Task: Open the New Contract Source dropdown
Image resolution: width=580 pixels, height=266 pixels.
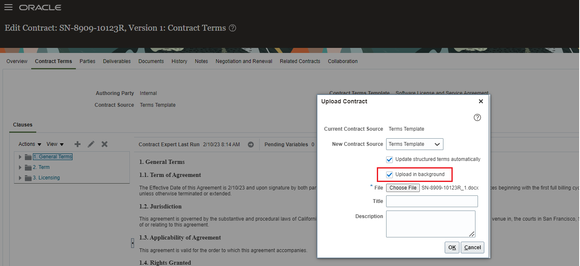Action: click(x=414, y=144)
